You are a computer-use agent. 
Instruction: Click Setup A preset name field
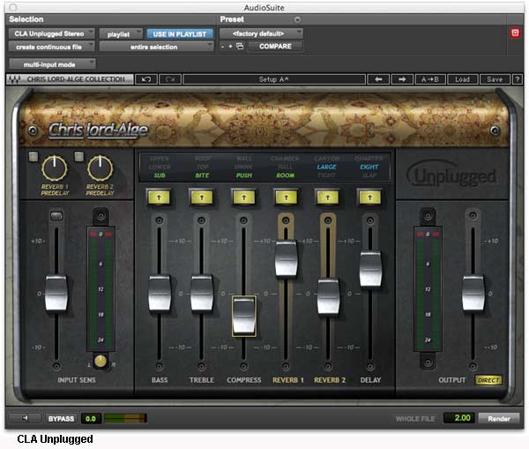(274, 79)
